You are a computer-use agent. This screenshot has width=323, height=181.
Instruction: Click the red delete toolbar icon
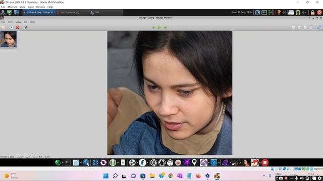tap(18, 27)
